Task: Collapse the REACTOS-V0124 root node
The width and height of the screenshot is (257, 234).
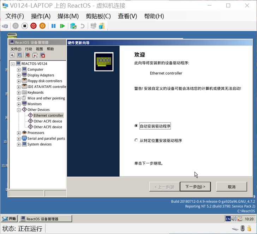Action: point(13,64)
